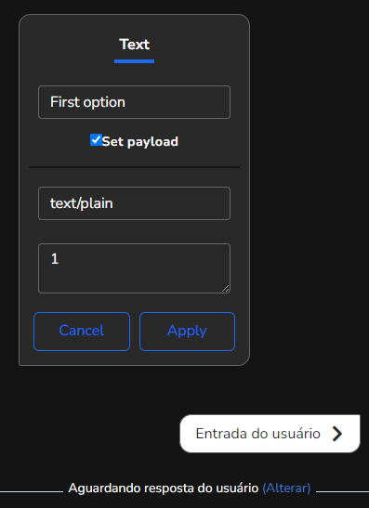
Task: Focus the First option text field
Action: point(134,102)
